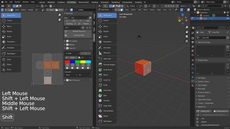Toggle checkbox under yellow color ID
Viewport: 230px width, 129px height.
pos(83,68)
